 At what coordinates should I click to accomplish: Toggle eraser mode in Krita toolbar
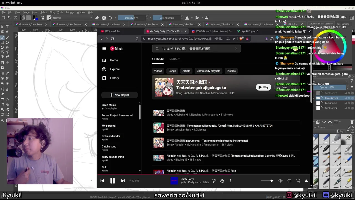pos(97,18)
